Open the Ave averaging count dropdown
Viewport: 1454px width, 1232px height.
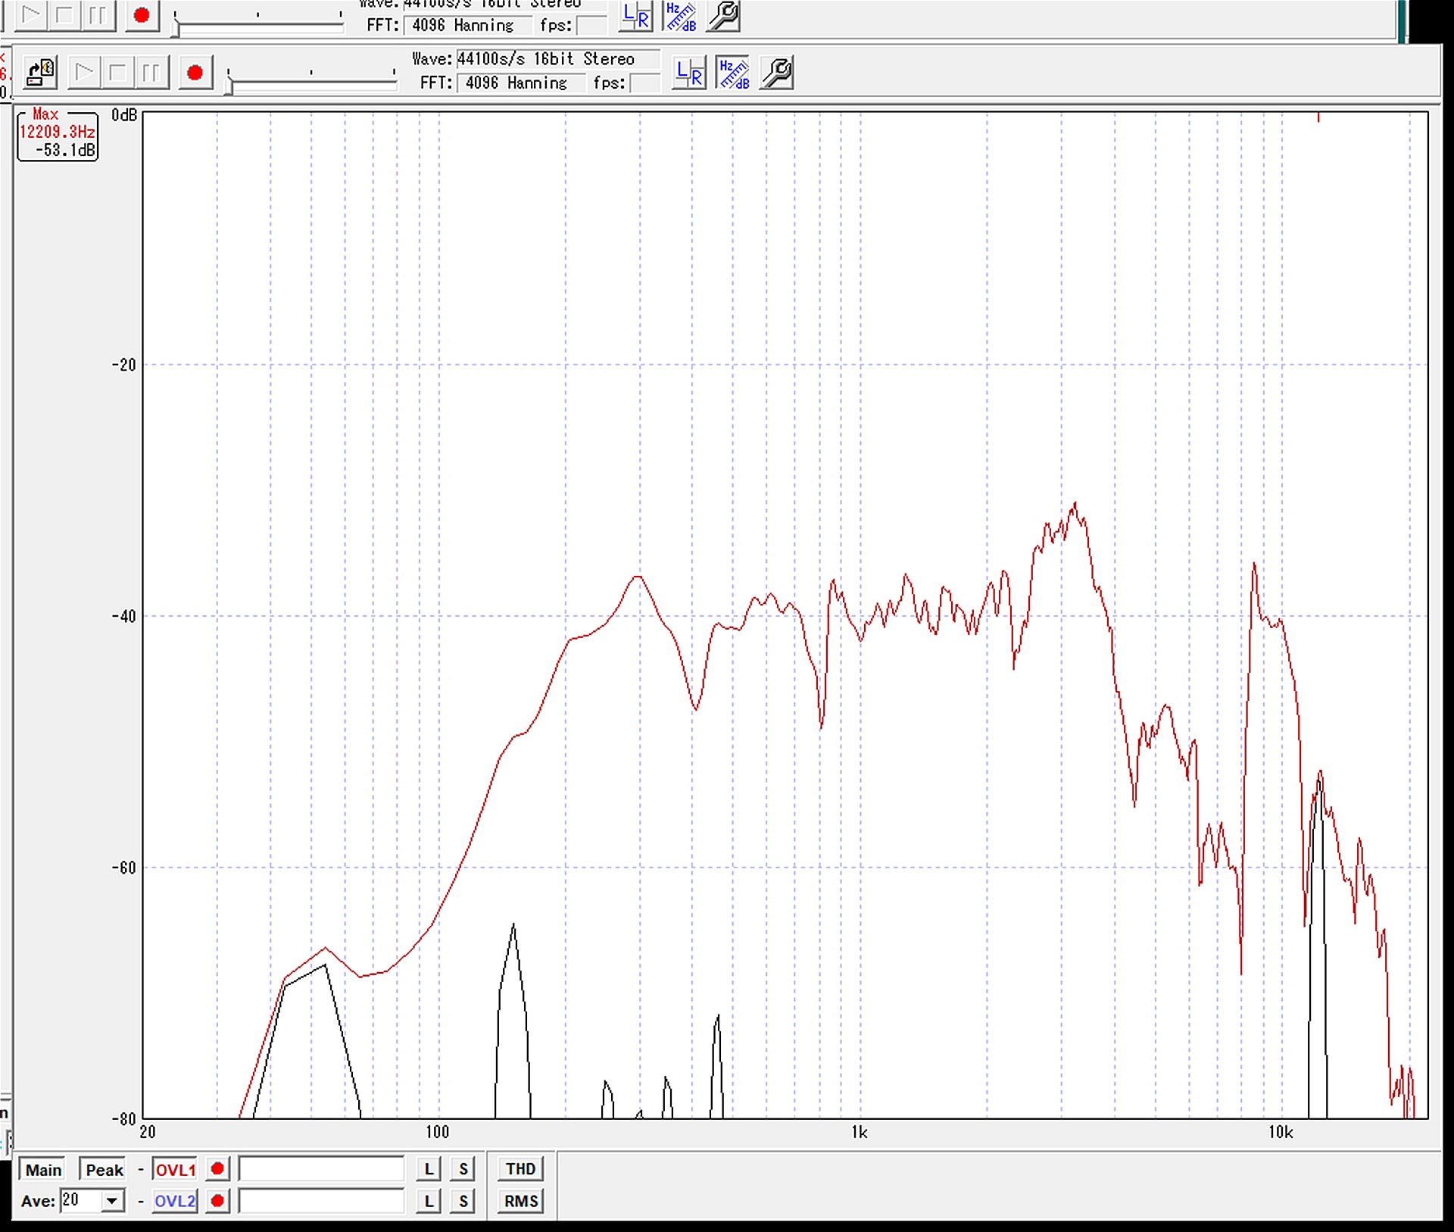pyautogui.click(x=113, y=1201)
